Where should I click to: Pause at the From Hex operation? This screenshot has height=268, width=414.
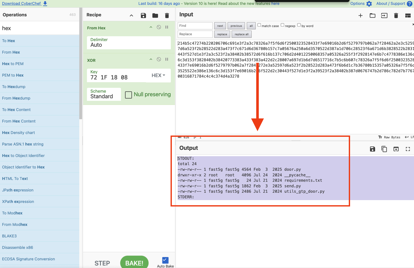[x=167, y=27]
